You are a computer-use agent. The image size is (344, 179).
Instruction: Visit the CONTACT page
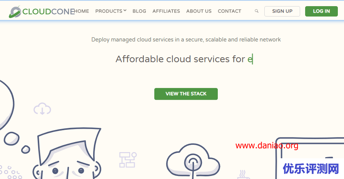coord(230,11)
